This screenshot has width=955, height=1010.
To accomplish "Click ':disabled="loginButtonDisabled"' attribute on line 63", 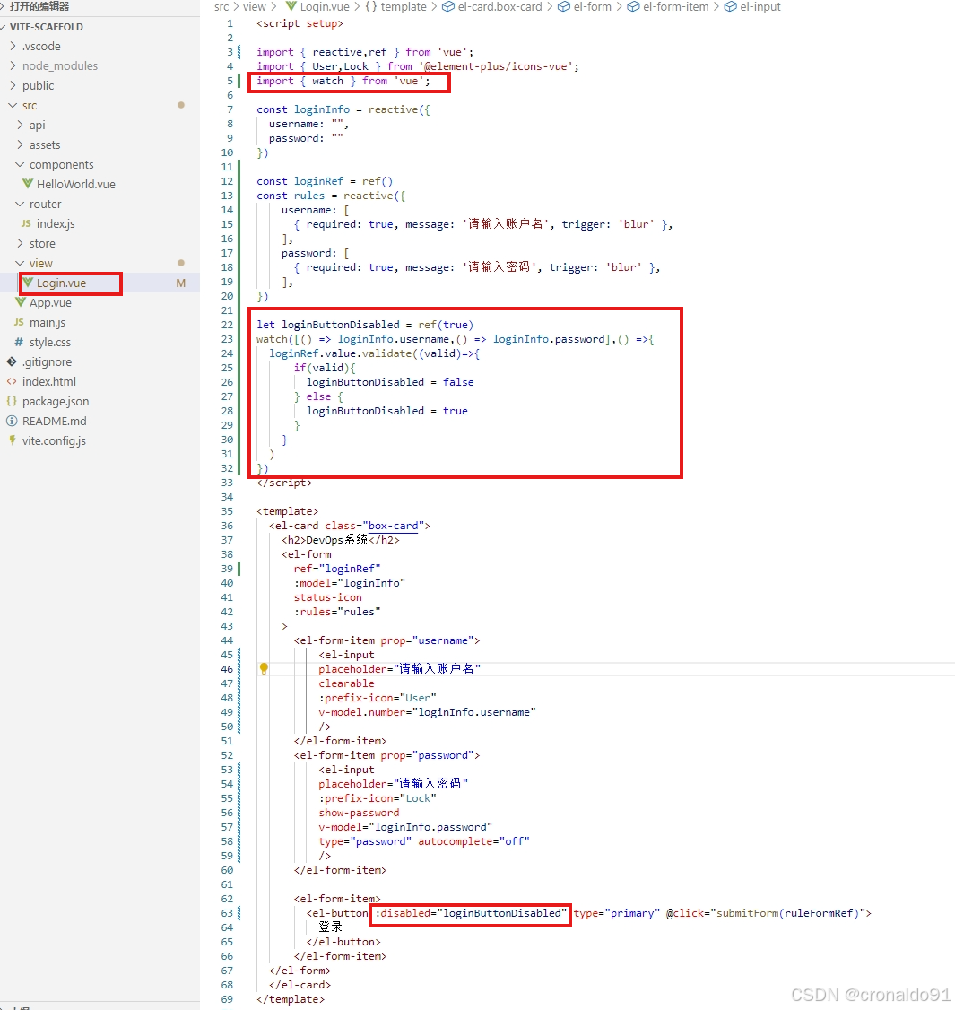I will tap(472, 913).
